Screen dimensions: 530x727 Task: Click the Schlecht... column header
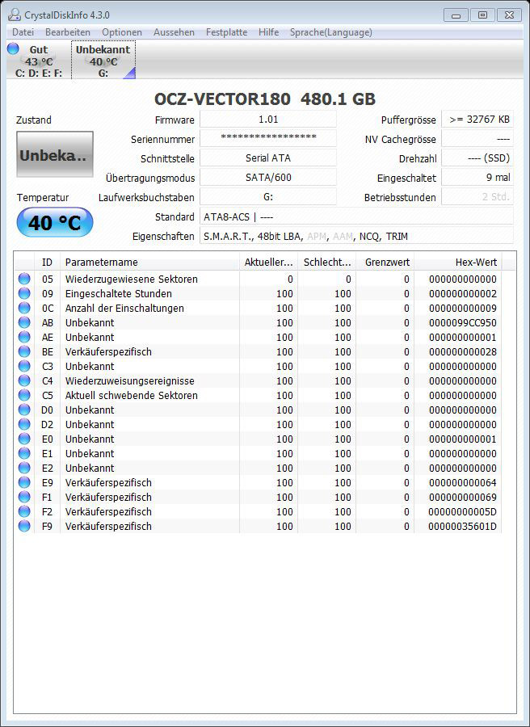[327, 262]
